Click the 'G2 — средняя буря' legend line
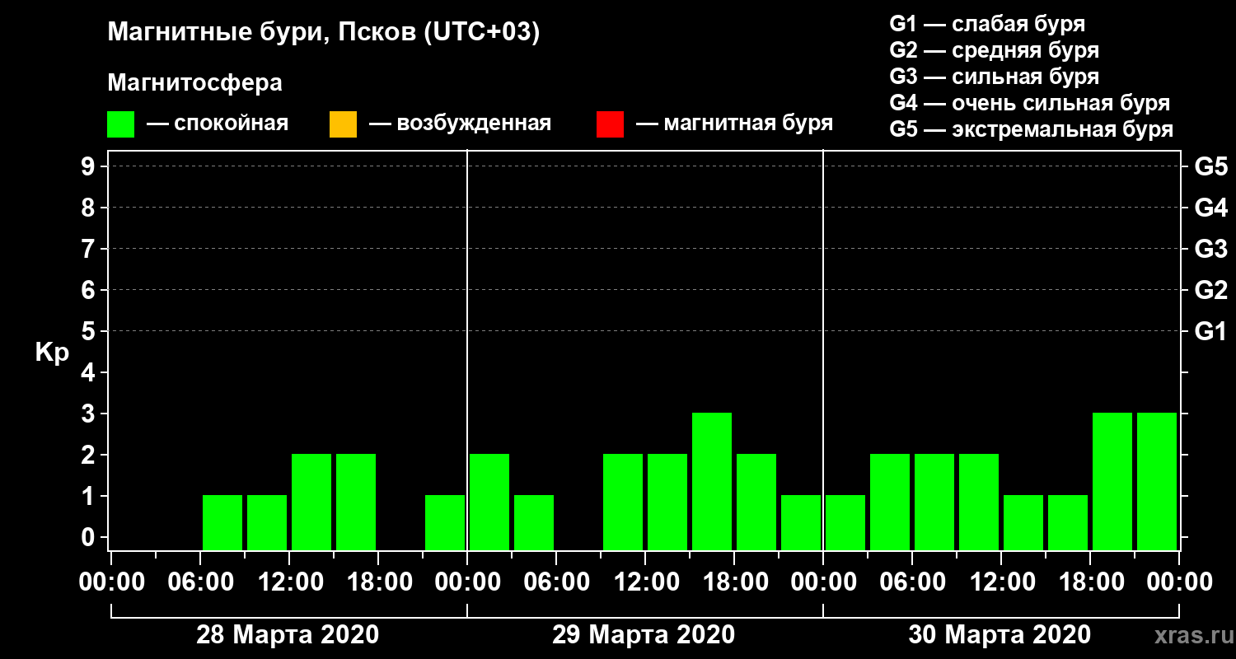The height and width of the screenshot is (659, 1236). [994, 50]
